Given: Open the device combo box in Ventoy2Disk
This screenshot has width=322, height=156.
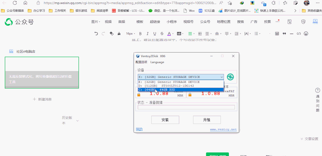Looking at the screenshot, I should [x=181, y=77].
